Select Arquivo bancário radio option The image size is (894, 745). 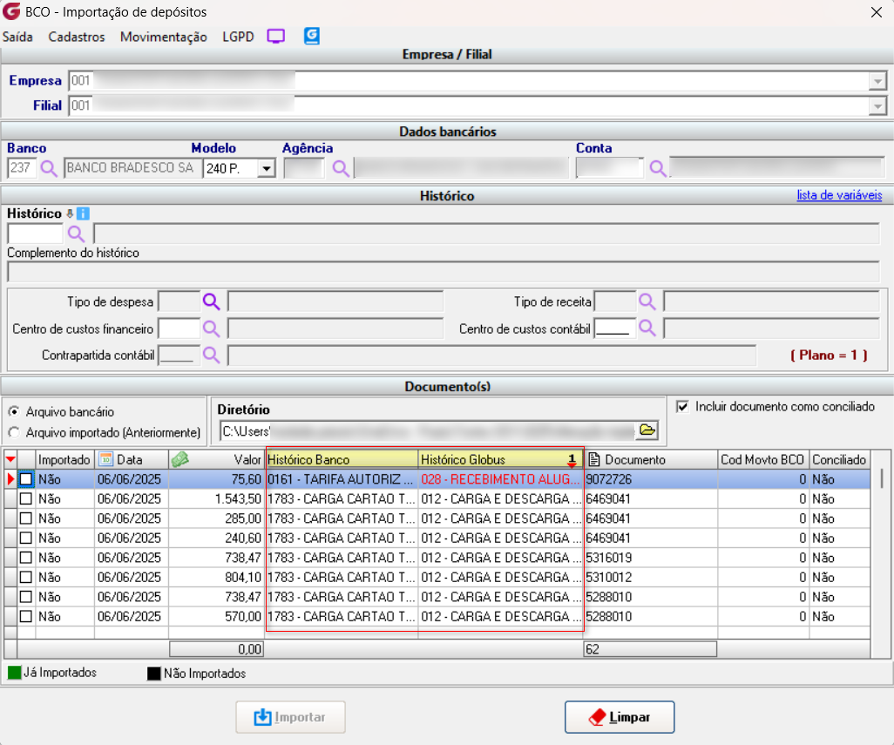(14, 411)
